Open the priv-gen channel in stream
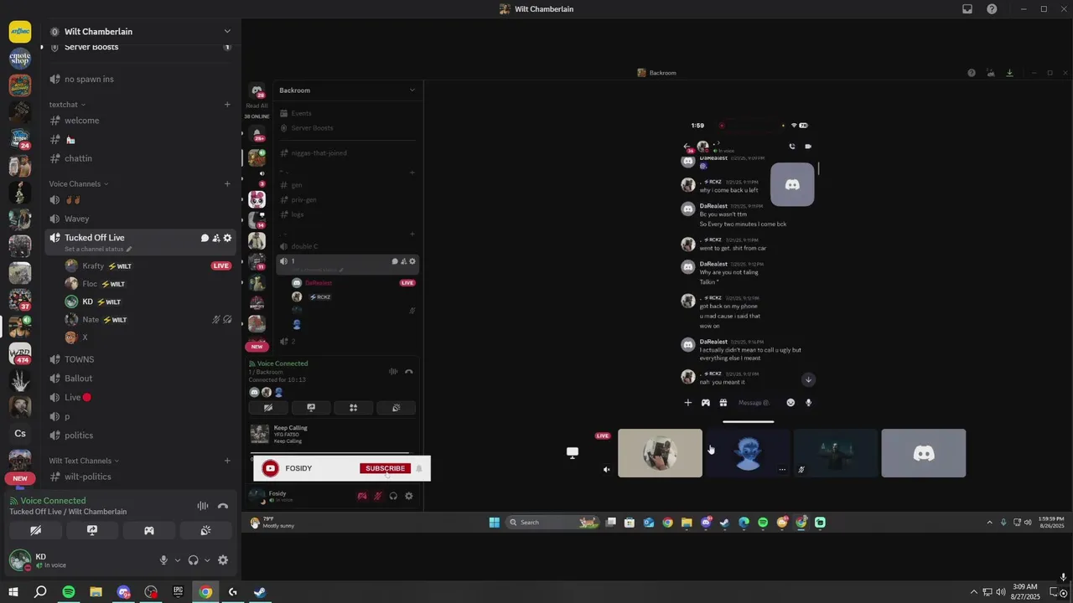 point(303,200)
